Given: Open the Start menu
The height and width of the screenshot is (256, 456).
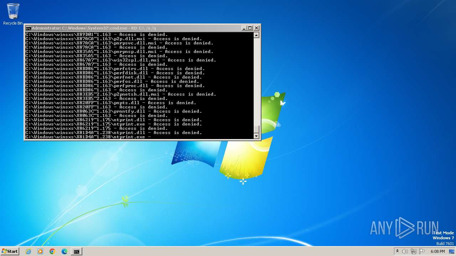Looking at the screenshot, I should [x=10, y=251].
